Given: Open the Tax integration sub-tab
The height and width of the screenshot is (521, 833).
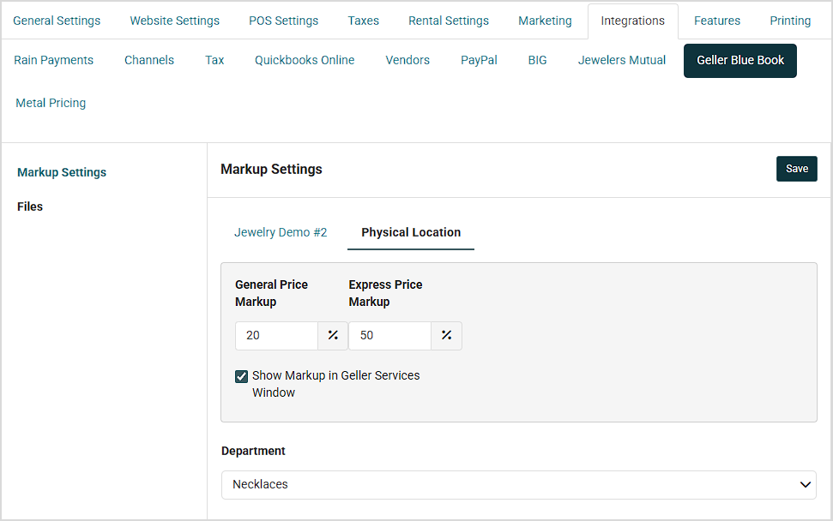Looking at the screenshot, I should pyautogui.click(x=214, y=60).
